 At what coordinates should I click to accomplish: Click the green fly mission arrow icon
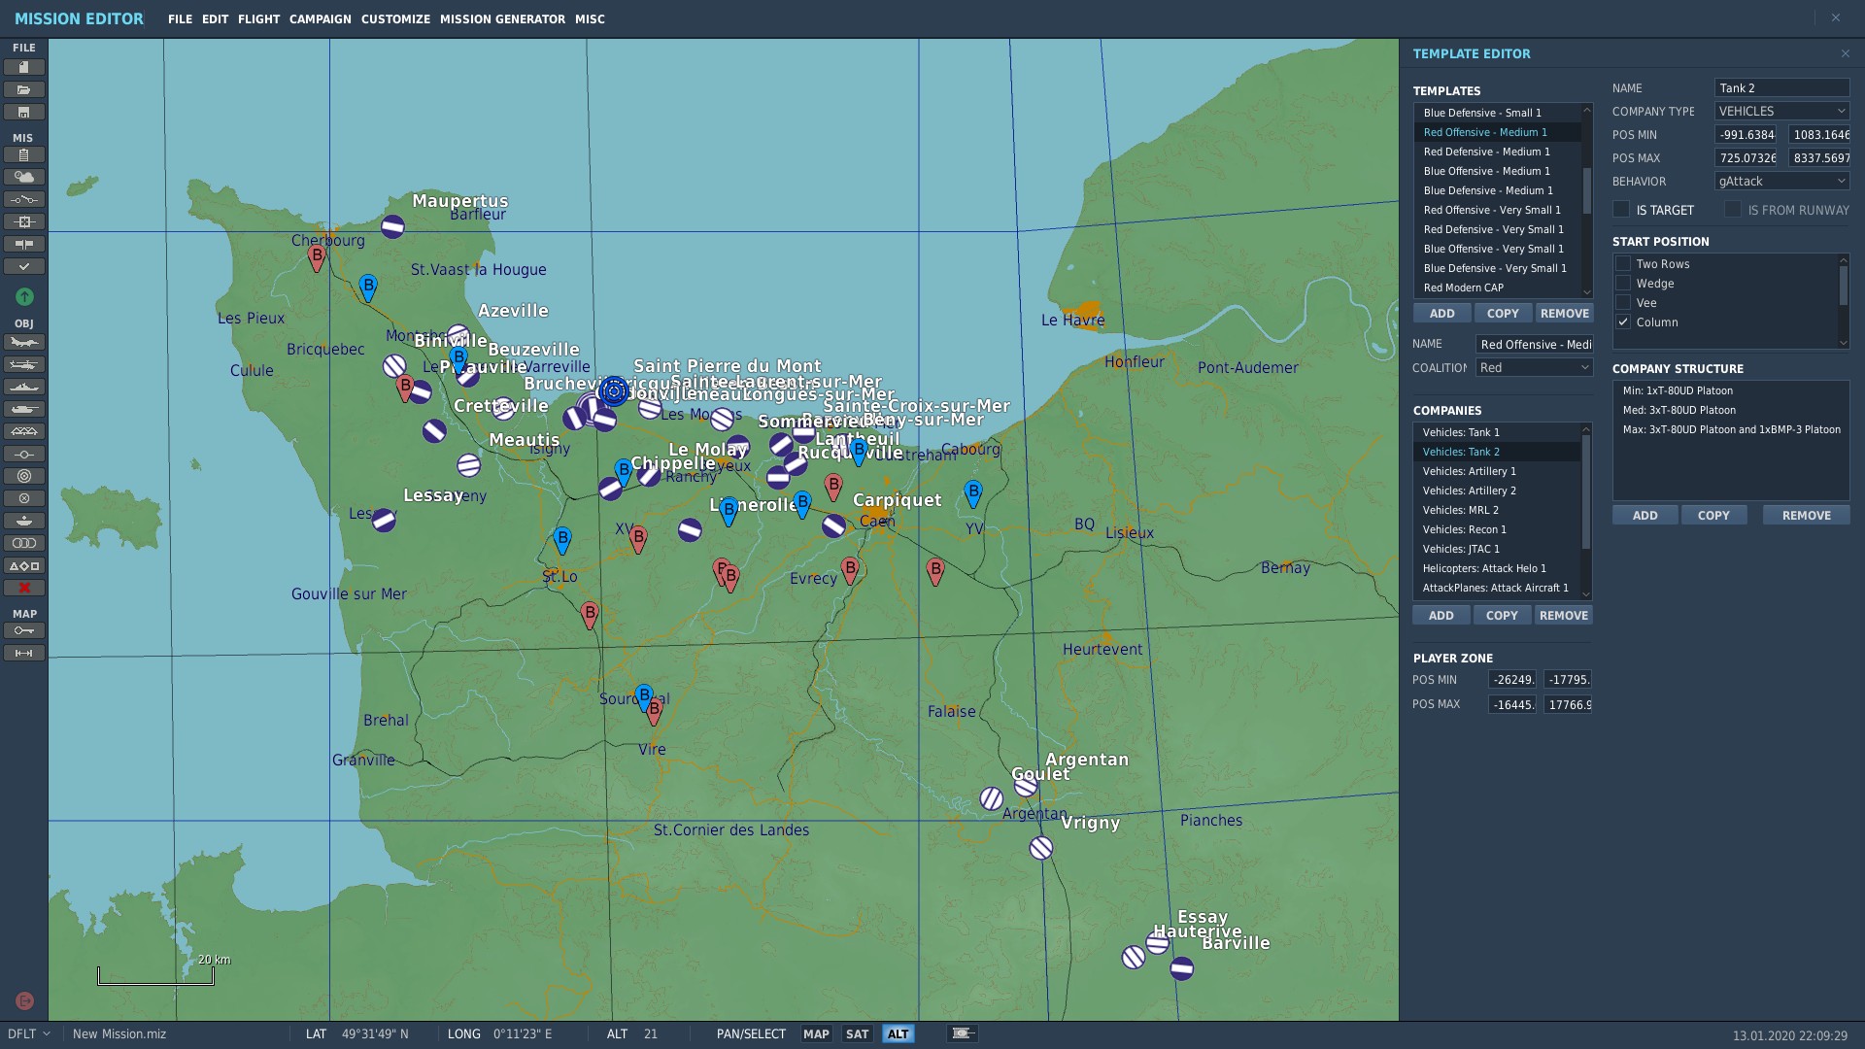coord(25,296)
